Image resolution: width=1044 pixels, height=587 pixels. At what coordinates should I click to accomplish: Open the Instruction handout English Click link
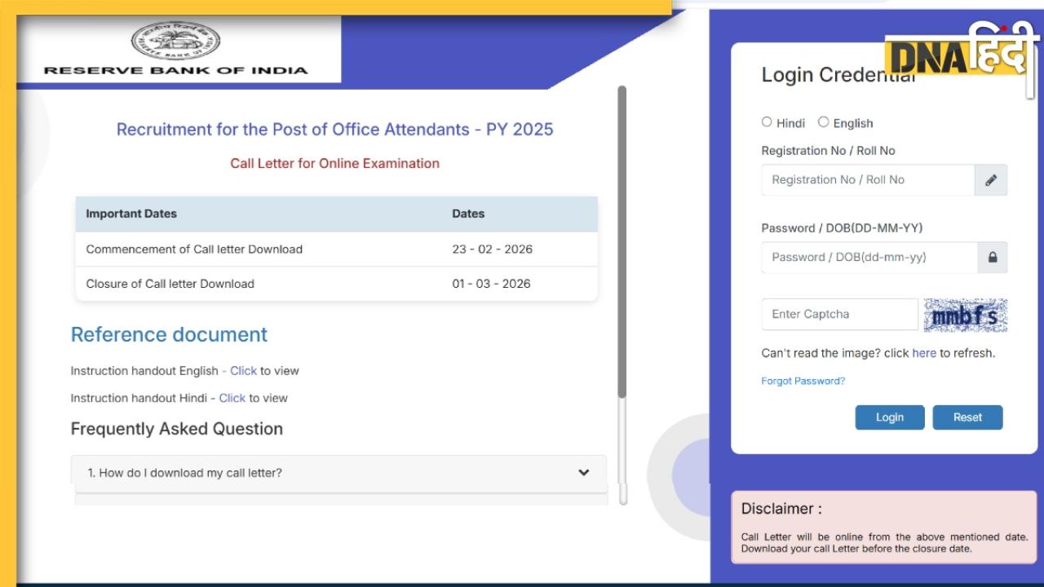pos(243,371)
